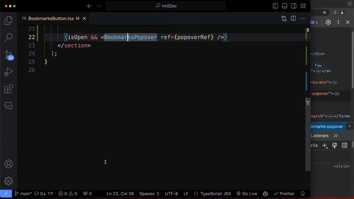Open remote window button in status bar
354x199 pixels.
point(6,193)
